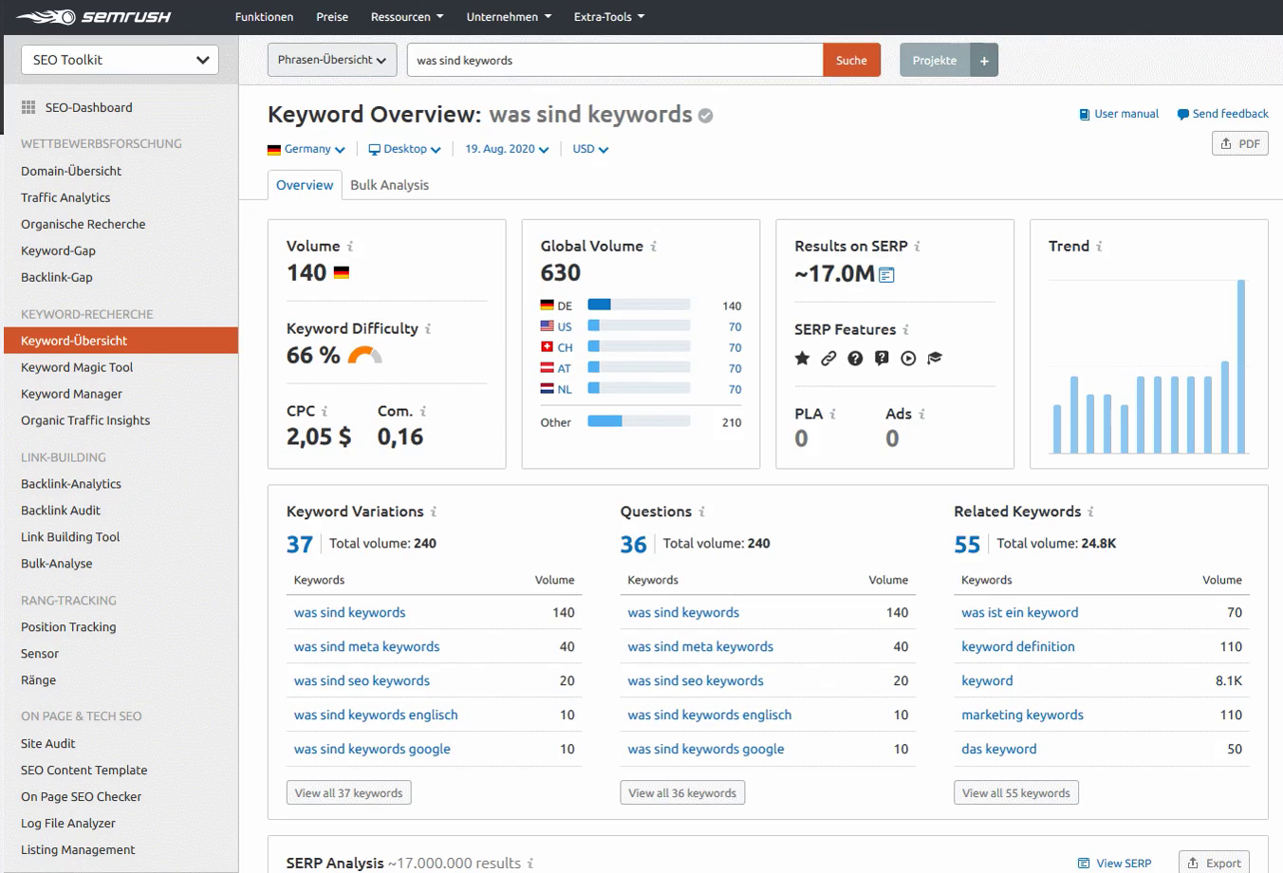This screenshot has height=873, width=1283.
Task: Switch to the Overview tab
Action: click(x=305, y=185)
